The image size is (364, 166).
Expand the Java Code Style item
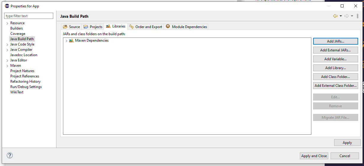(7, 44)
